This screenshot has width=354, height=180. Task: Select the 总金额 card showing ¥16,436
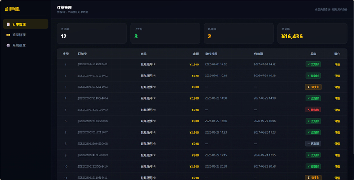[x=312, y=33]
